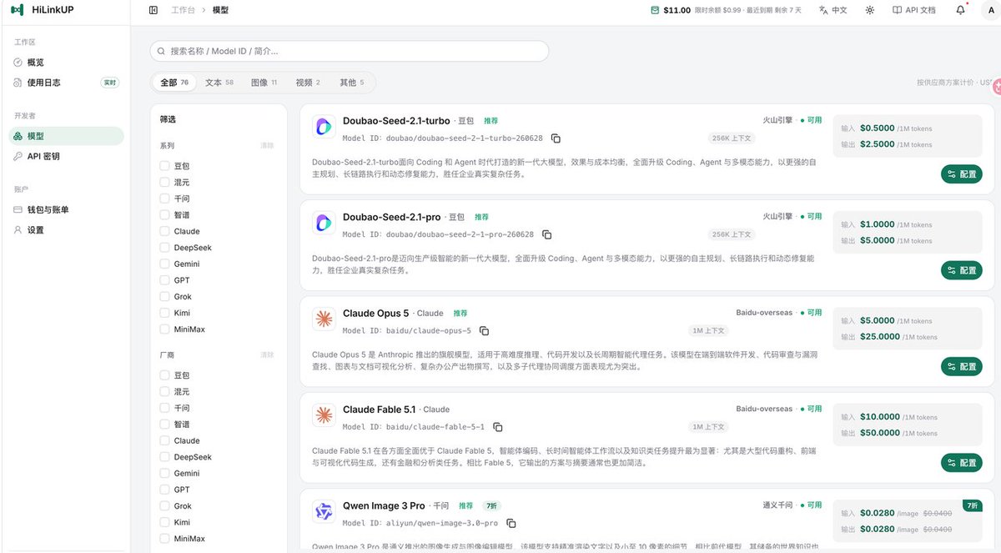
Task: Click the 实时 badge on 使用日志
Action: tap(110, 83)
